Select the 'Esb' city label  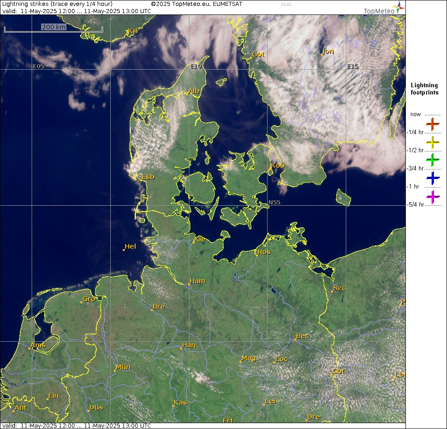pyautogui.click(x=148, y=177)
